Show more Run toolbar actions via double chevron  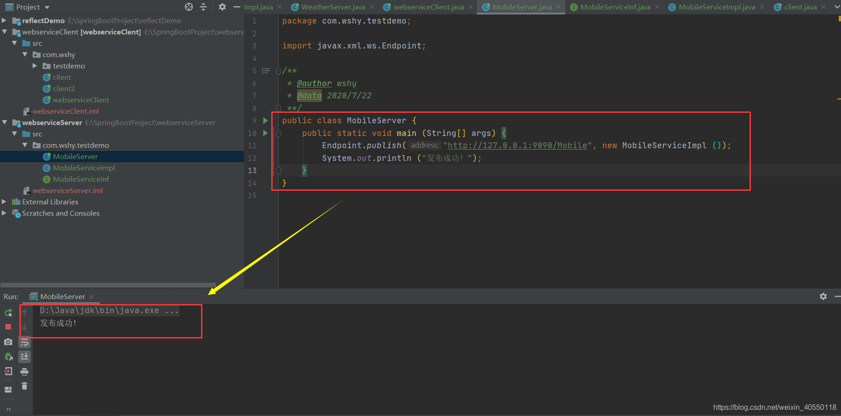(x=8, y=409)
